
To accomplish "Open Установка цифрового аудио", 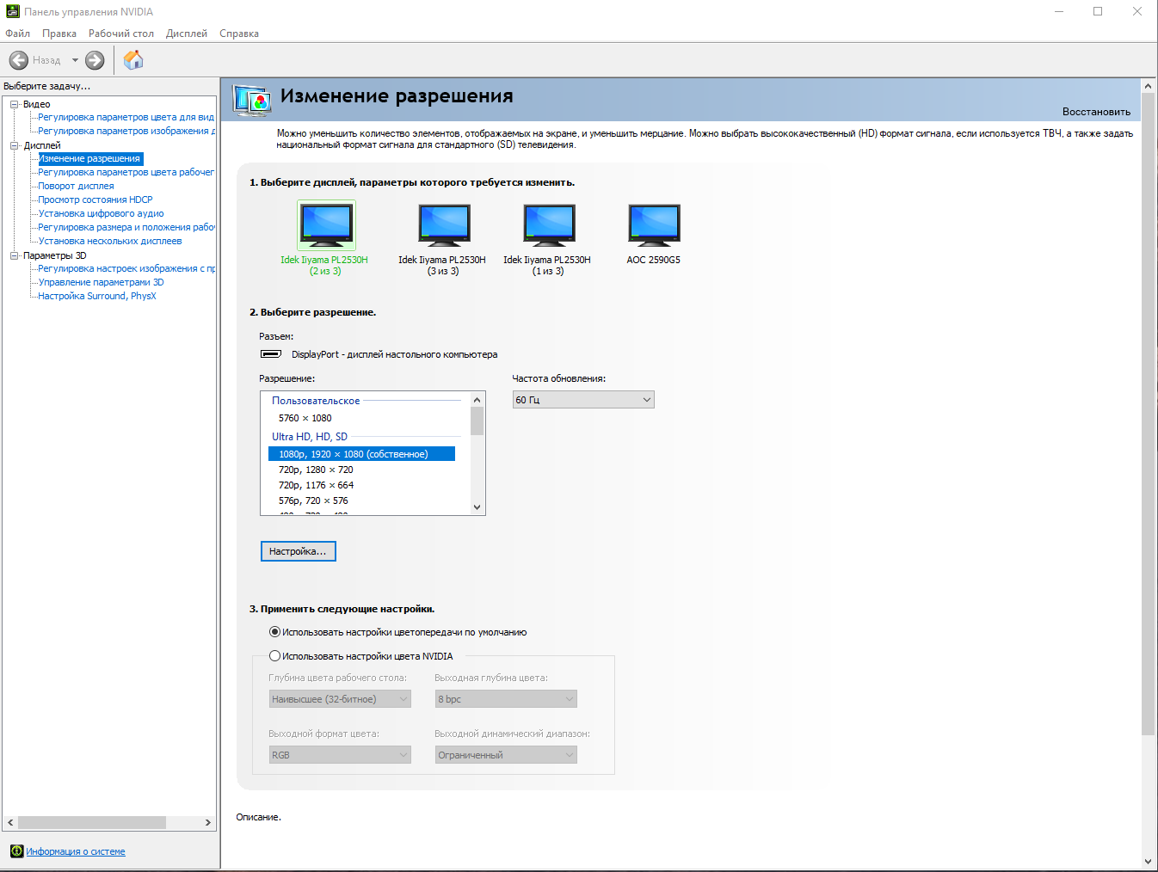I will (101, 213).
